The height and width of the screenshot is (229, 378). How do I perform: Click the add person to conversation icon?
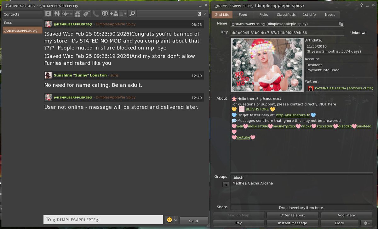tap(114, 14)
